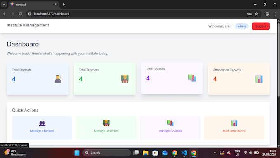Bookmark this page with the star icon

(257, 14)
